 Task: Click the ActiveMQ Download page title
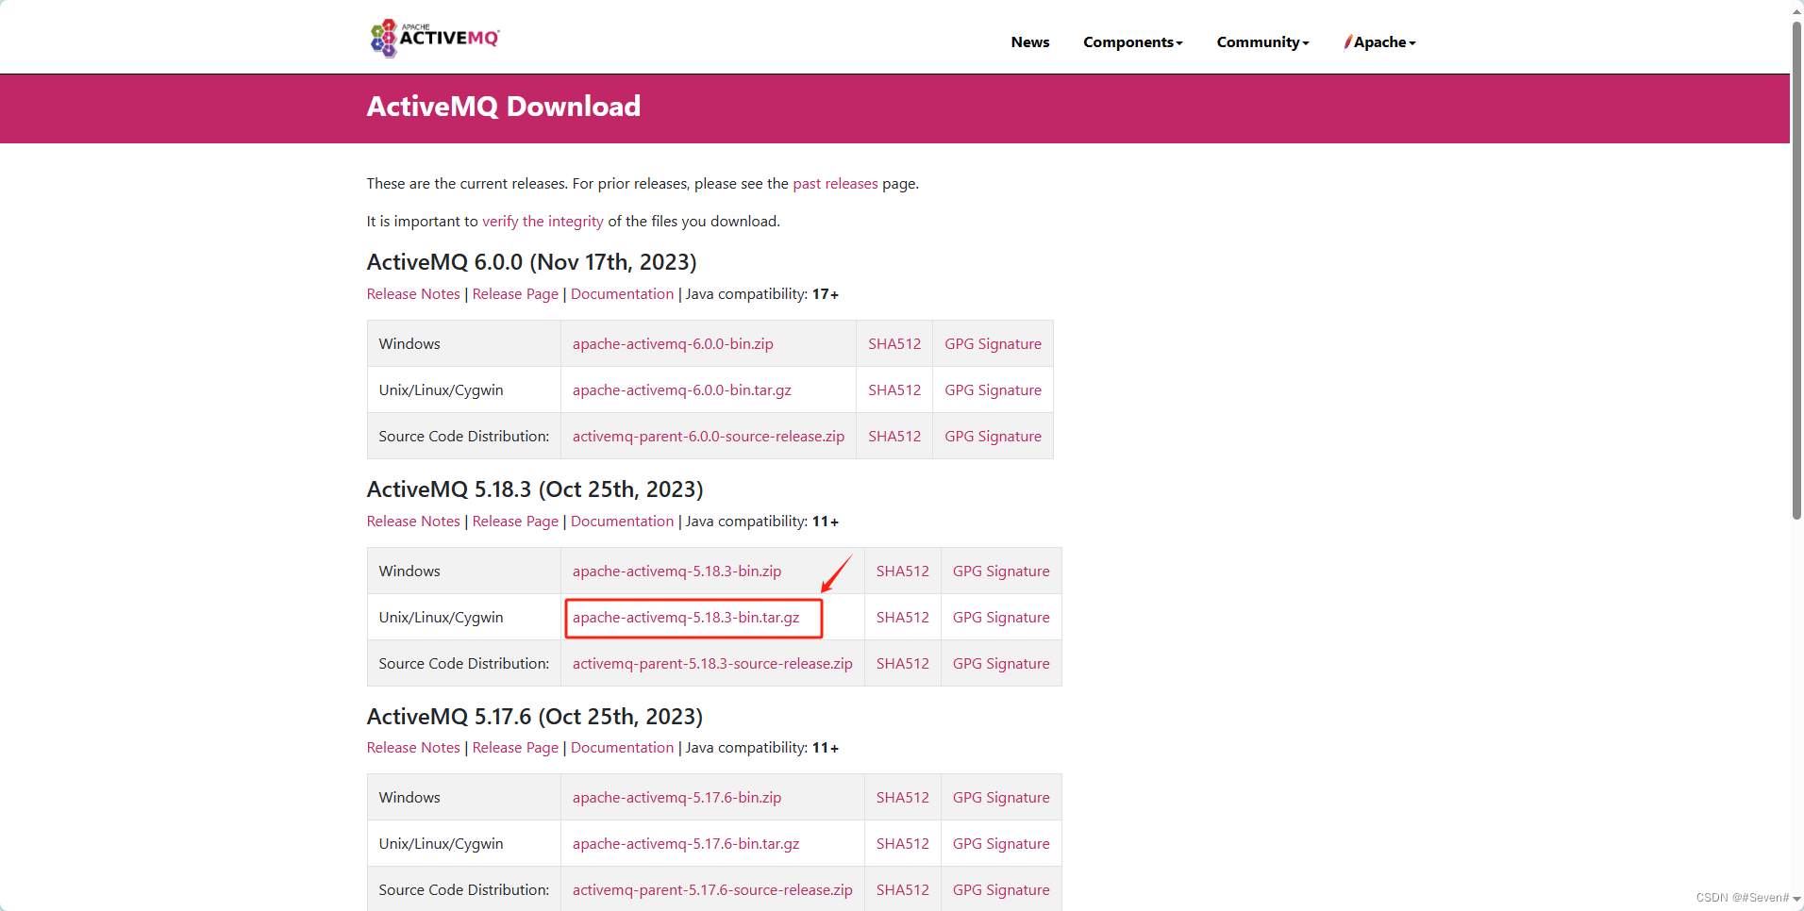[x=503, y=107]
